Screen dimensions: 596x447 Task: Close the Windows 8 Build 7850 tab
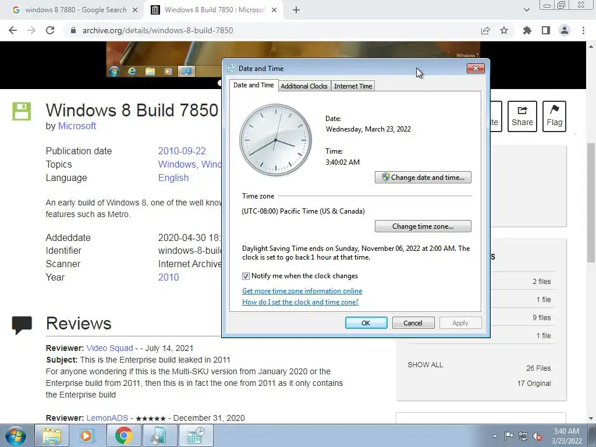pos(274,10)
